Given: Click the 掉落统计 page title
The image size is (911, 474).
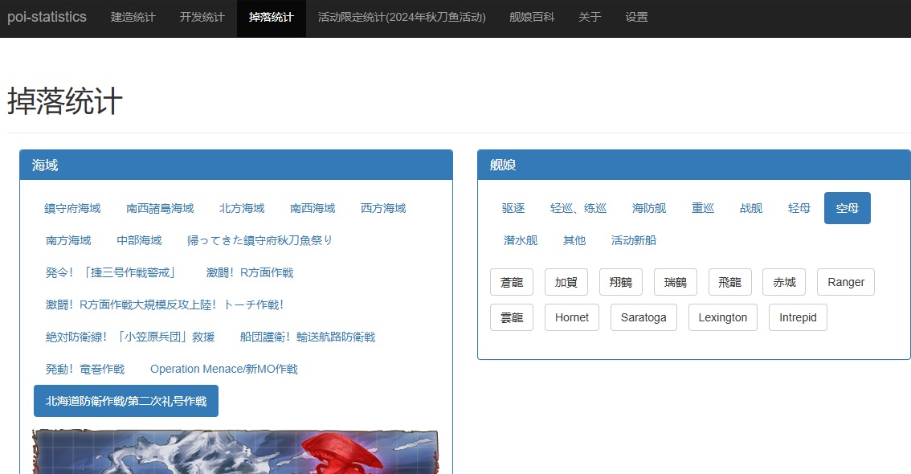Looking at the screenshot, I should (64, 101).
